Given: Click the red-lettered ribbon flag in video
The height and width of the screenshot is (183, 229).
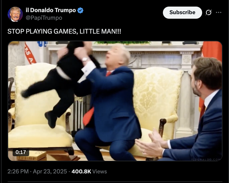Looking at the screenshot, I should click(x=30, y=53).
